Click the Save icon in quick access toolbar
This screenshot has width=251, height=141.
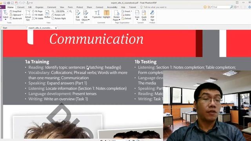(x=5, y=3)
